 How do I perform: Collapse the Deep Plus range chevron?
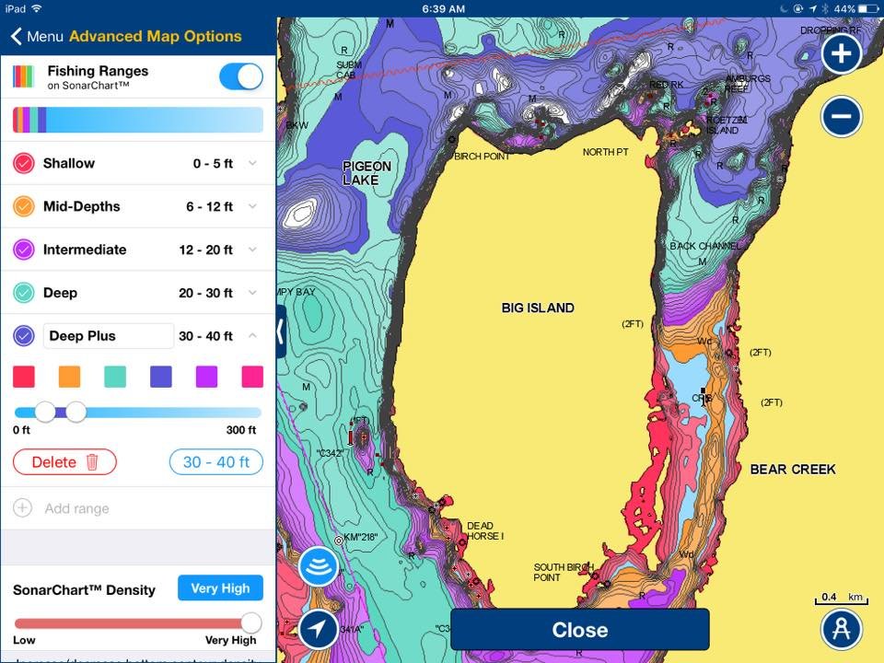tap(253, 336)
